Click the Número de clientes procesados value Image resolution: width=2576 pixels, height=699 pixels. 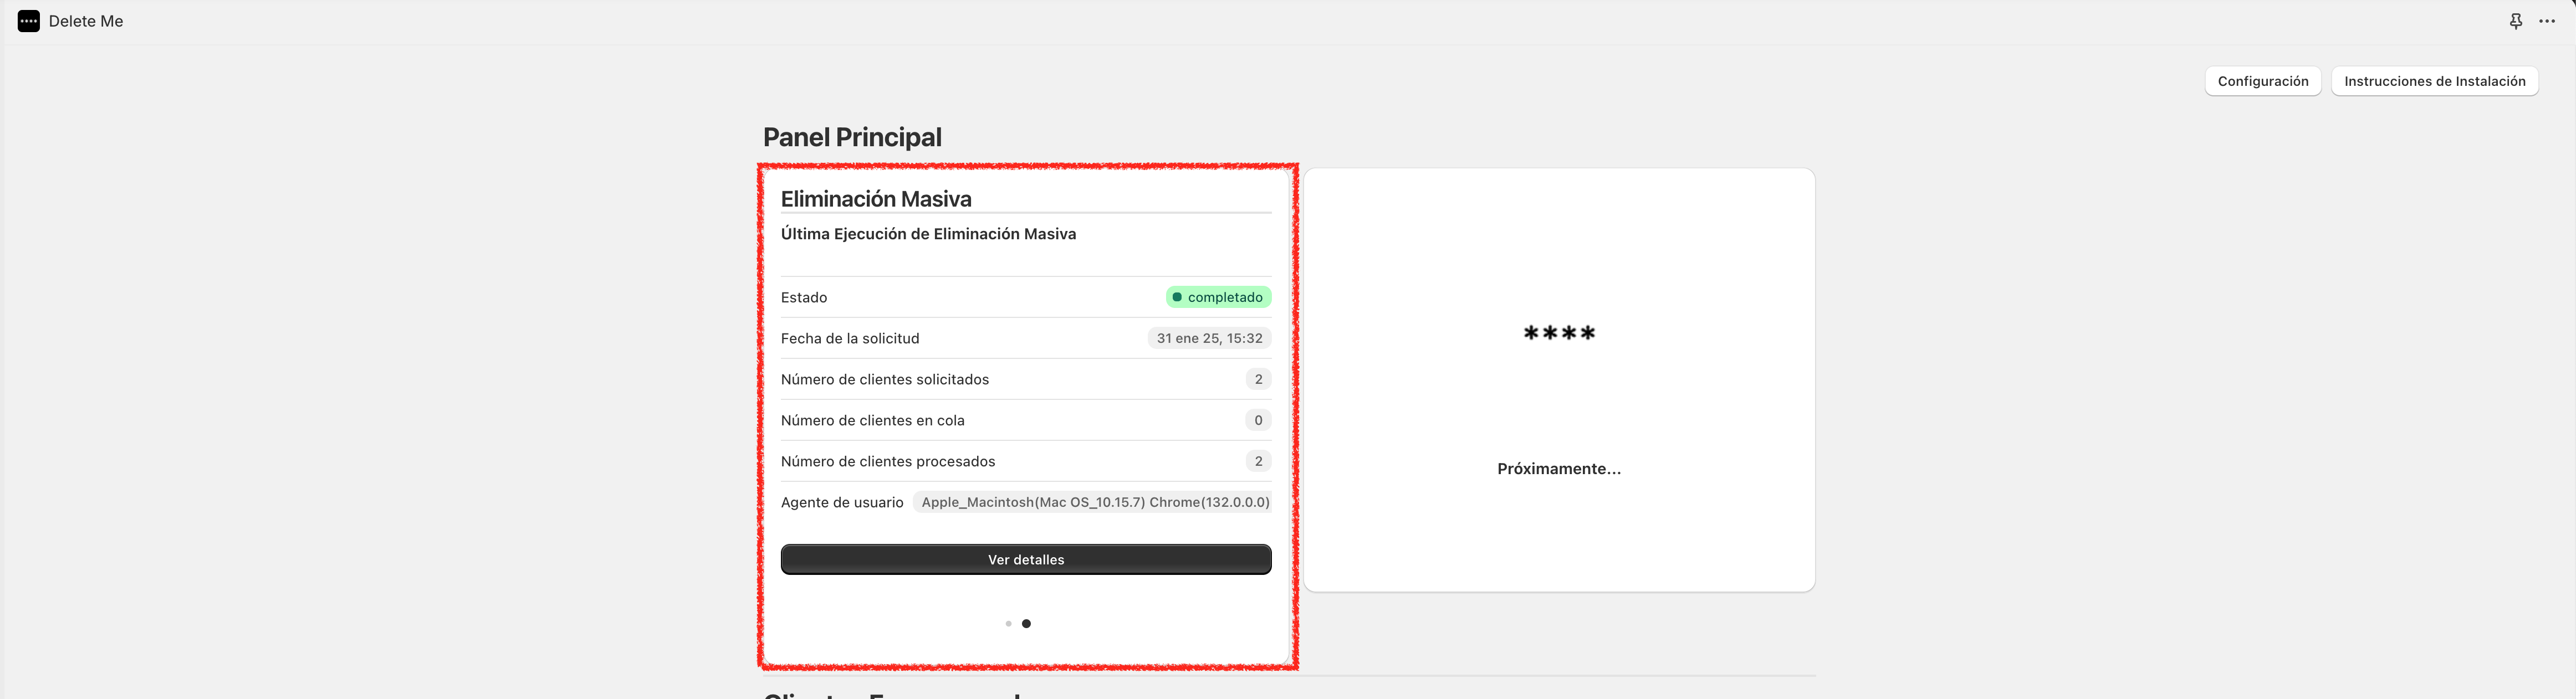pyautogui.click(x=1259, y=461)
